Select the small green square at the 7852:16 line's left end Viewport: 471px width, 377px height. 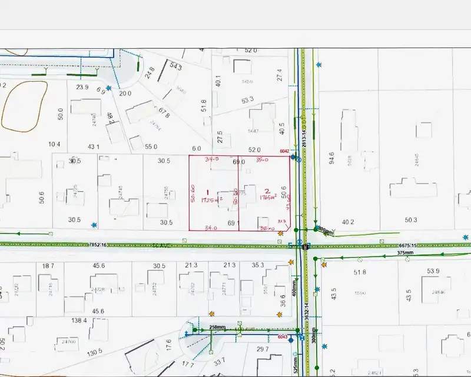coord(51,233)
